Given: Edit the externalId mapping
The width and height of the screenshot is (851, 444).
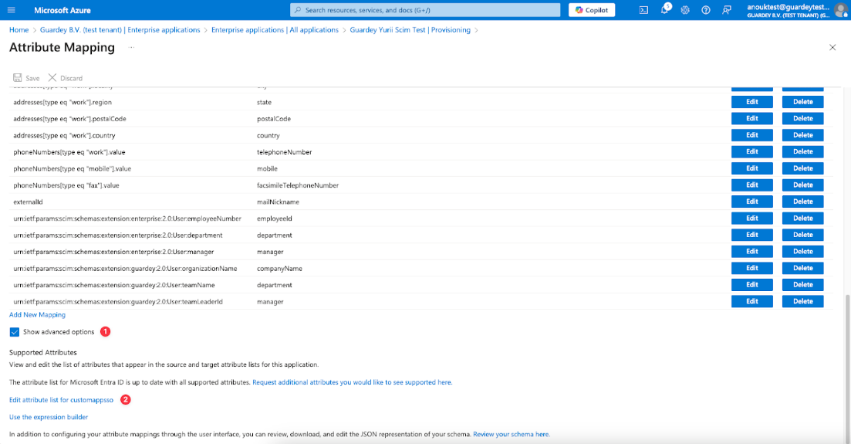Looking at the screenshot, I should 751,202.
